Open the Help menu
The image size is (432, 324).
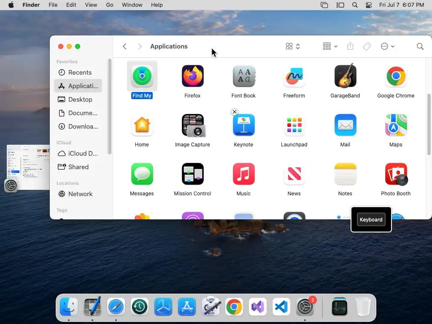157,5
